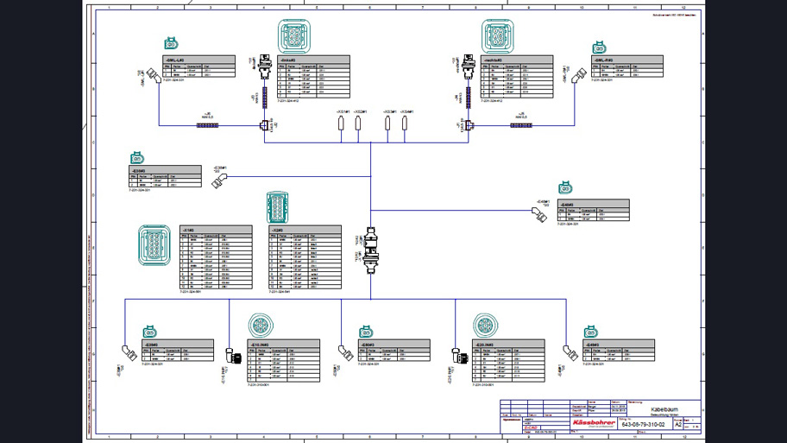Click the XS1#1 splice terminal symbol

[x=342, y=124]
